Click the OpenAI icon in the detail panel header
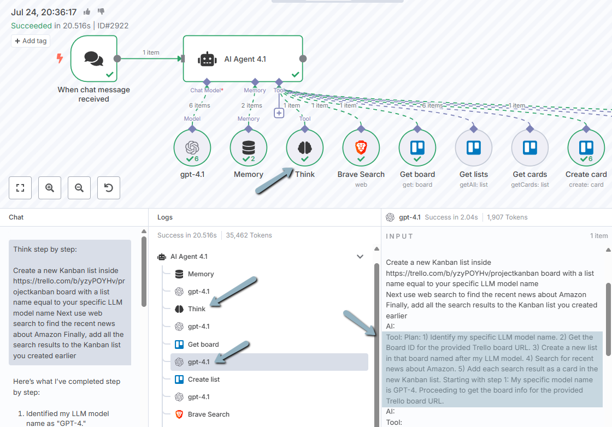The width and height of the screenshot is (612, 427). coord(390,217)
